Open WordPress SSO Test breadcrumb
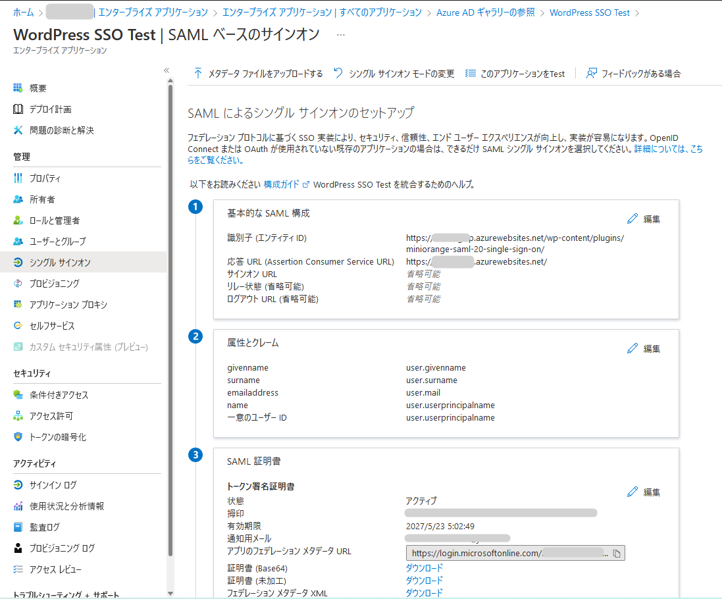The height and width of the screenshot is (599, 722). pyautogui.click(x=590, y=13)
